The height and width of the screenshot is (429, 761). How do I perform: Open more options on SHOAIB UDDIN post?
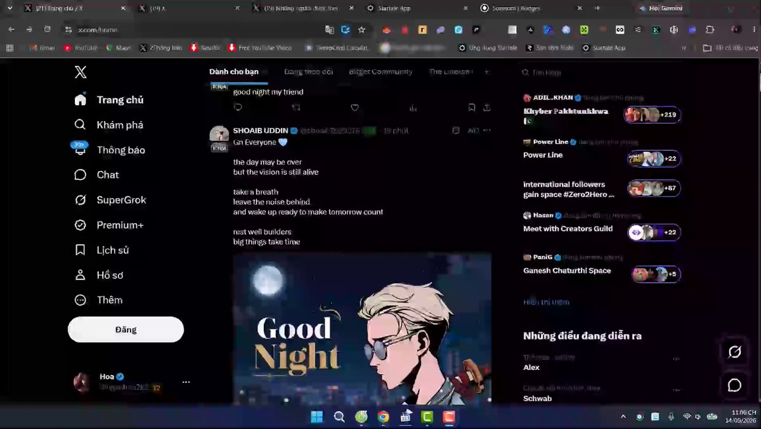[486, 131]
